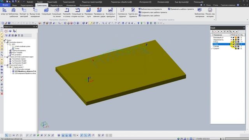Click Сохранить как шаблон проекта
The height and width of the screenshot is (140, 249).
tap(153, 12)
